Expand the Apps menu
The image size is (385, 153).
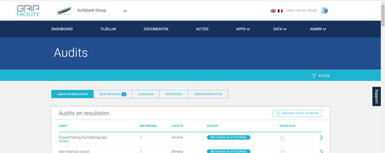[x=243, y=29]
